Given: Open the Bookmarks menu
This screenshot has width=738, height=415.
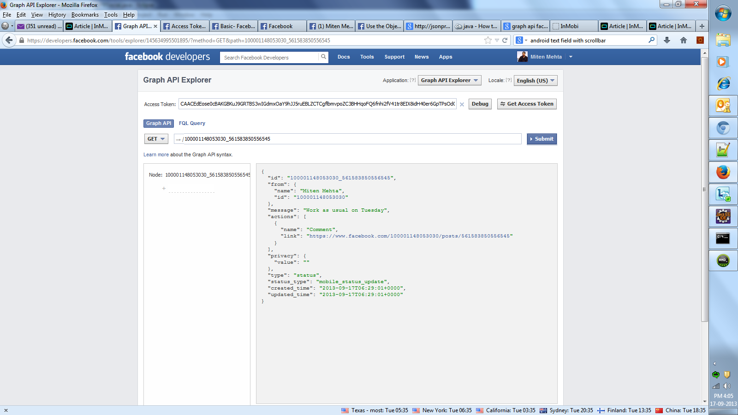Looking at the screenshot, I should 85,15.
